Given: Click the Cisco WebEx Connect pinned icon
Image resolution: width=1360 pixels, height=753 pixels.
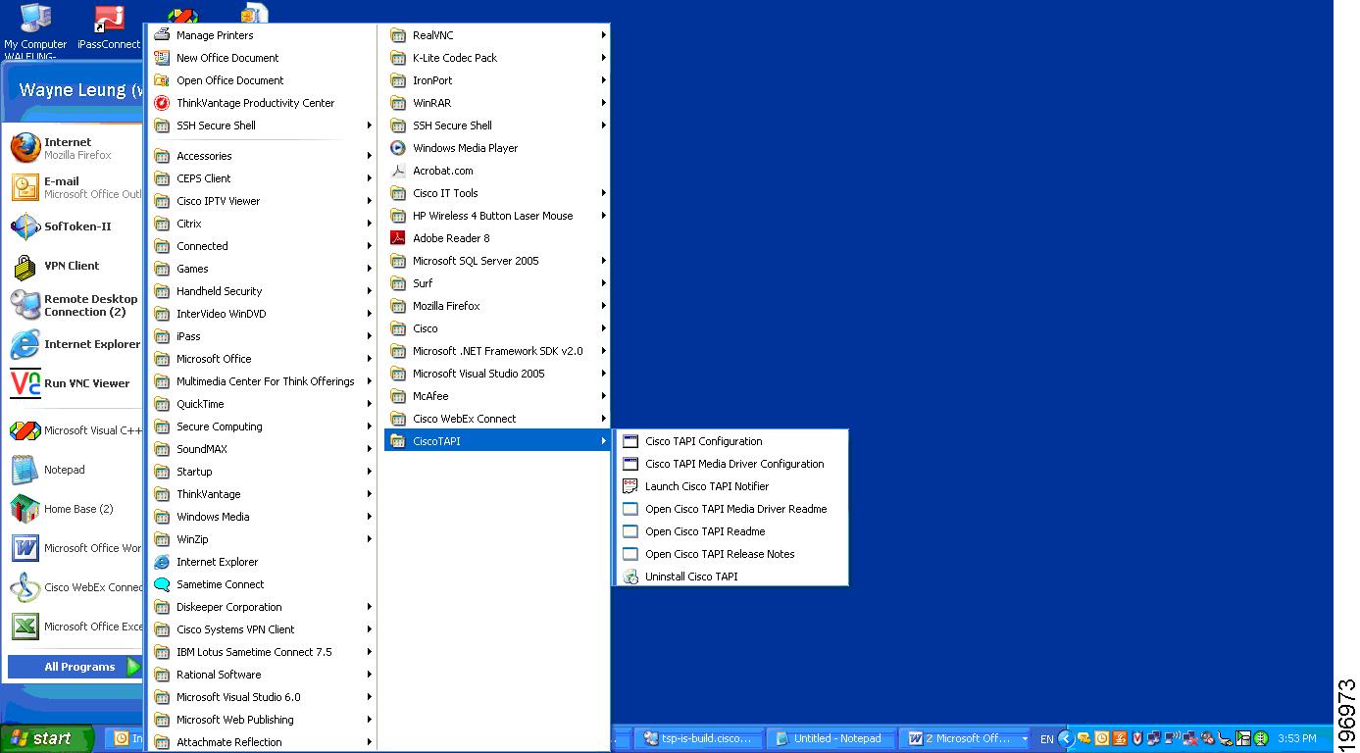Looking at the screenshot, I should tap(25, 587).
